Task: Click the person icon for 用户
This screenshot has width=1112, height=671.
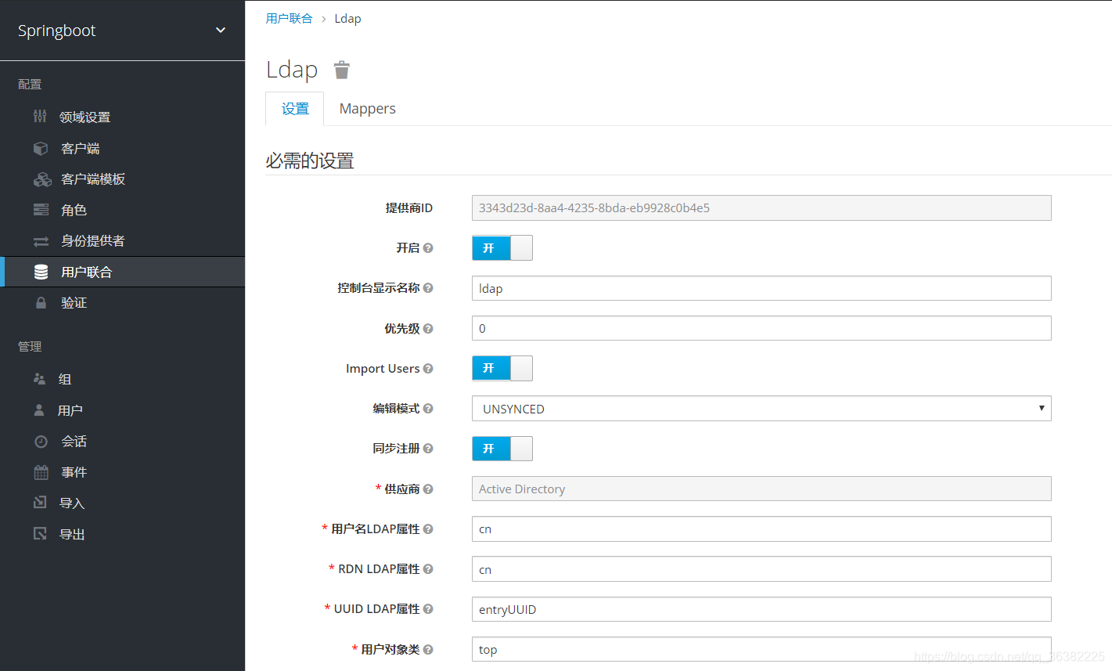Action: (39, 410)
